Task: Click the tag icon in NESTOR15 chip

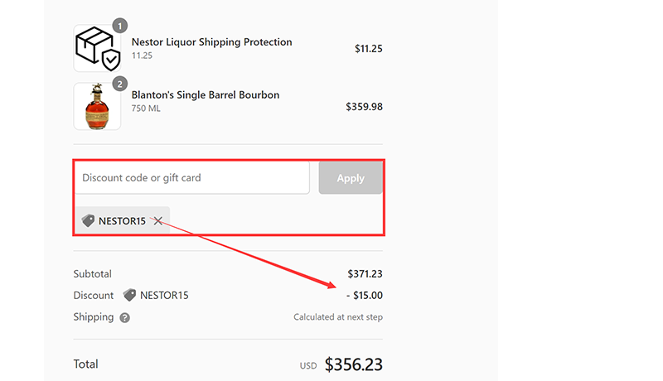Action: (88, 221)
